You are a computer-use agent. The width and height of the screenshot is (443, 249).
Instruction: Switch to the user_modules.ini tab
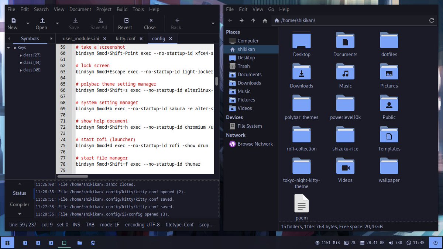pyautogui.click(x=81, y=38)
